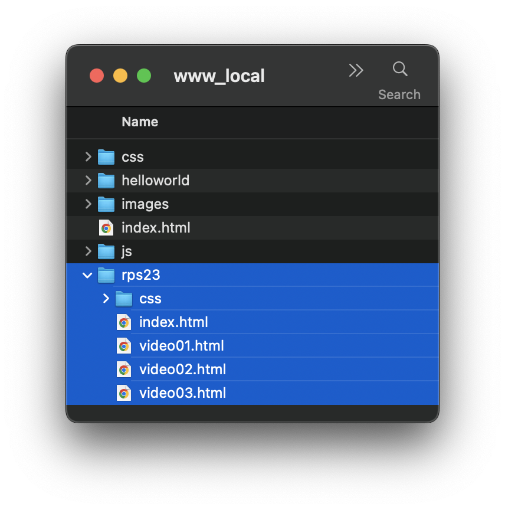Click the www_local window title

click(x=219, y=76)
